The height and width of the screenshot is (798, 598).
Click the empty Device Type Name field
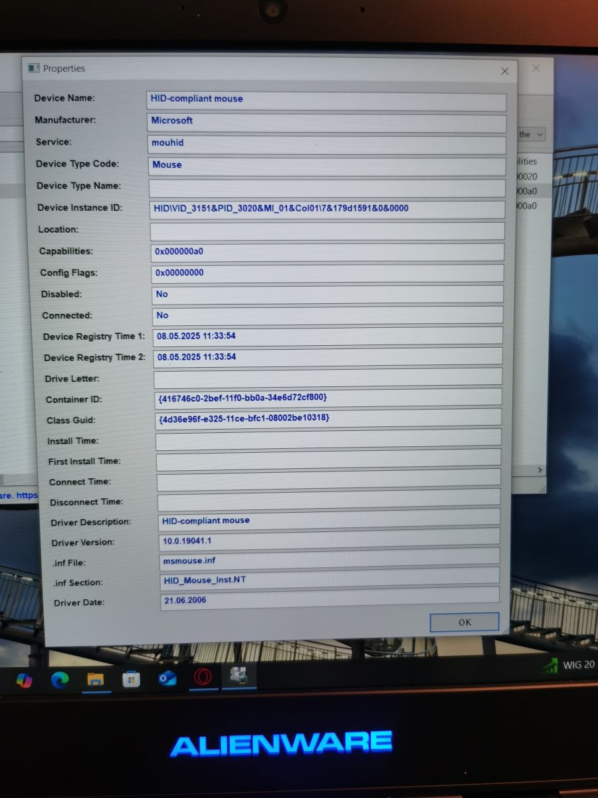tap(327, 188)
